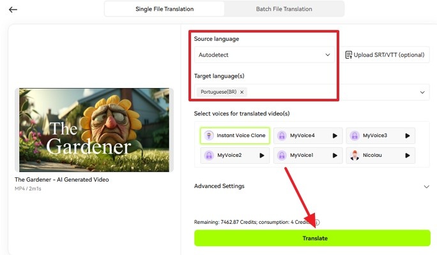Image resolution: width=437 pixels, height=255 pixels.
Task: Choose the MyVoice2 voice option
Action: tap(235, 156)
